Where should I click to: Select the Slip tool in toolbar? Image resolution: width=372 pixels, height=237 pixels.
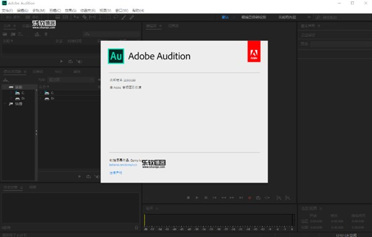[92, 17]
